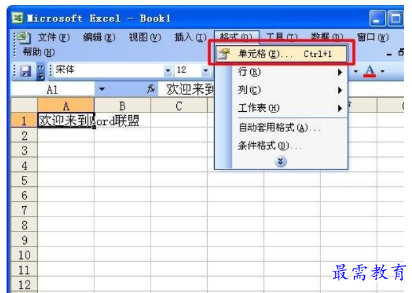
Task: Select cell A1 containing 欢迎来到Word联盟
Action: pos(66,120)
